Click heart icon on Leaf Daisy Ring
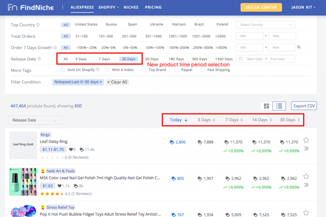Screen dimensions: 326x217 point(71,149)
